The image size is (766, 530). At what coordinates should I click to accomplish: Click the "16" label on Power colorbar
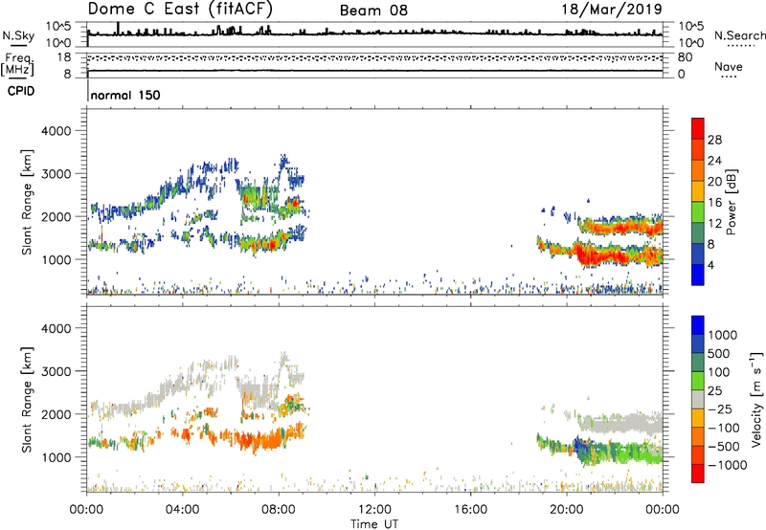[714, 203]
